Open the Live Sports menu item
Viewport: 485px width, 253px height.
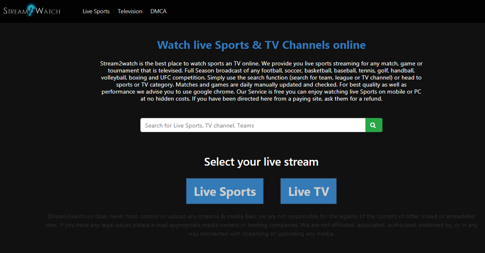point(96,11)
